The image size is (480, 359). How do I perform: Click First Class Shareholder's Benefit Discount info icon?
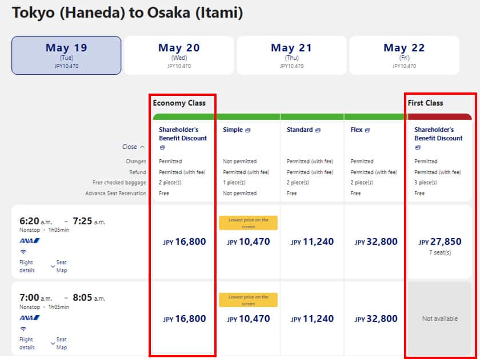click(418, 147)
